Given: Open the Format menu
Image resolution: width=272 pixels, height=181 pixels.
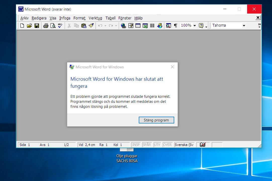Looking at the screenshot, I should click(x=79, y=18).
